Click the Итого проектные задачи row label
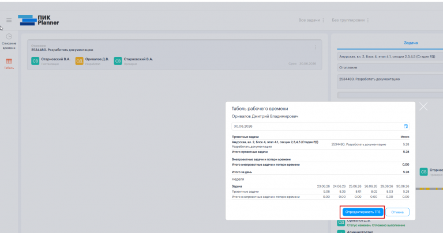 [250, 152]
